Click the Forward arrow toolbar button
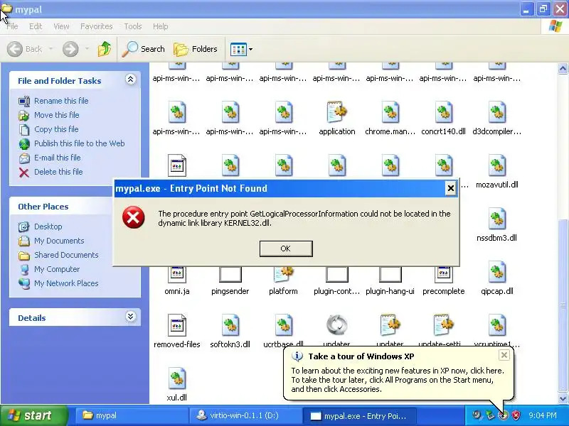Viewport: 569px width, 426px height. (70, 49)
